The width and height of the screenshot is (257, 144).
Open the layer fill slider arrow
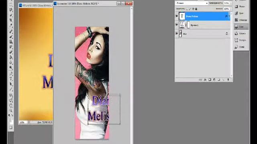230,9
